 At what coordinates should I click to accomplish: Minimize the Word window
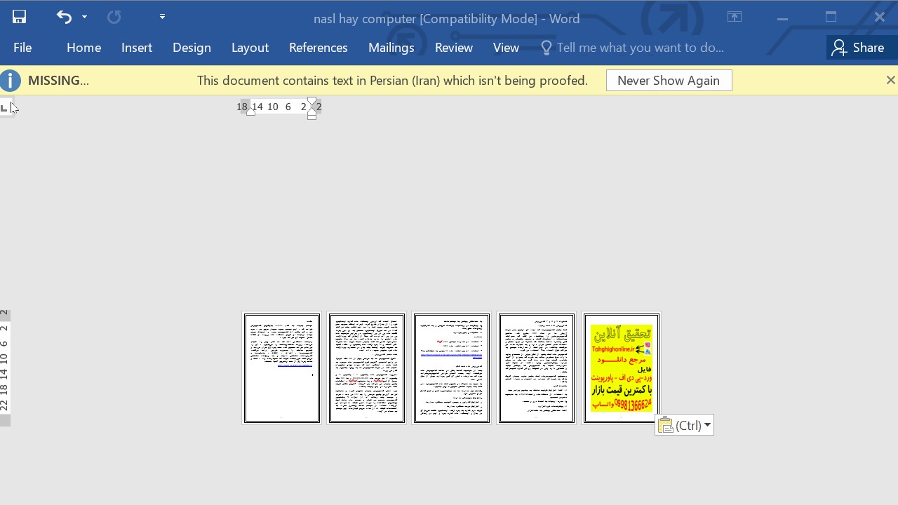(x=782, y=18)
